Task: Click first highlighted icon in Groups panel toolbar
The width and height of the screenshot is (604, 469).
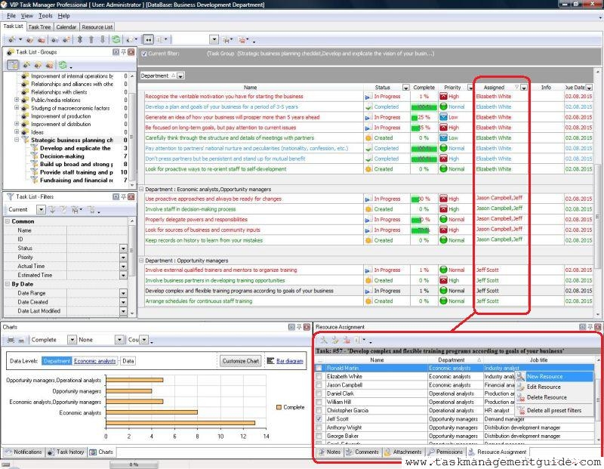Action: coord(13,65)
